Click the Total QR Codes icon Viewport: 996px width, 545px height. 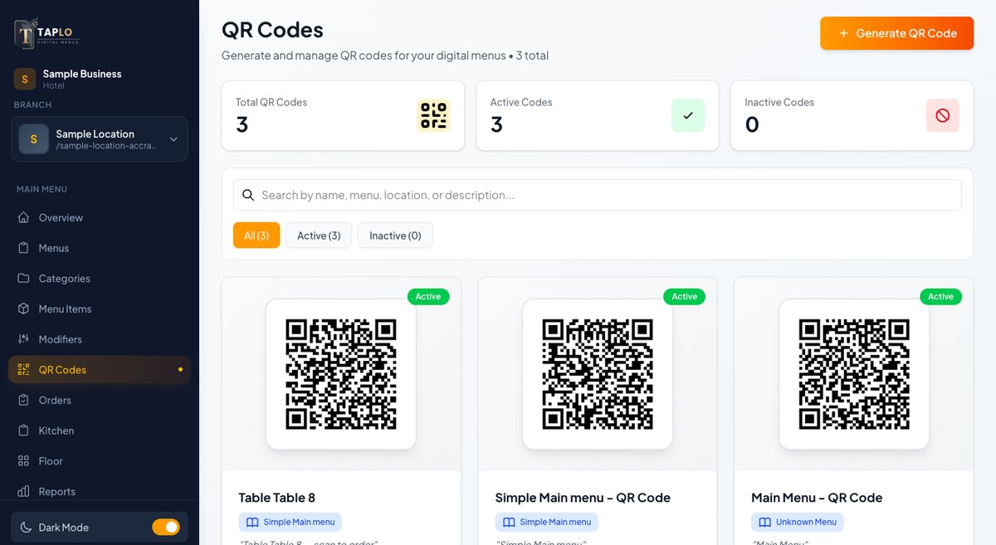coord(433,115)
